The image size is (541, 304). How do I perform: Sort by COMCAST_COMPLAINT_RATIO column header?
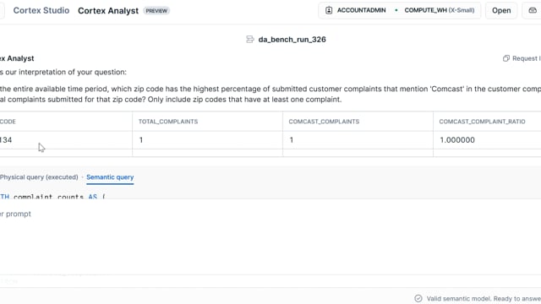point(482,122)
